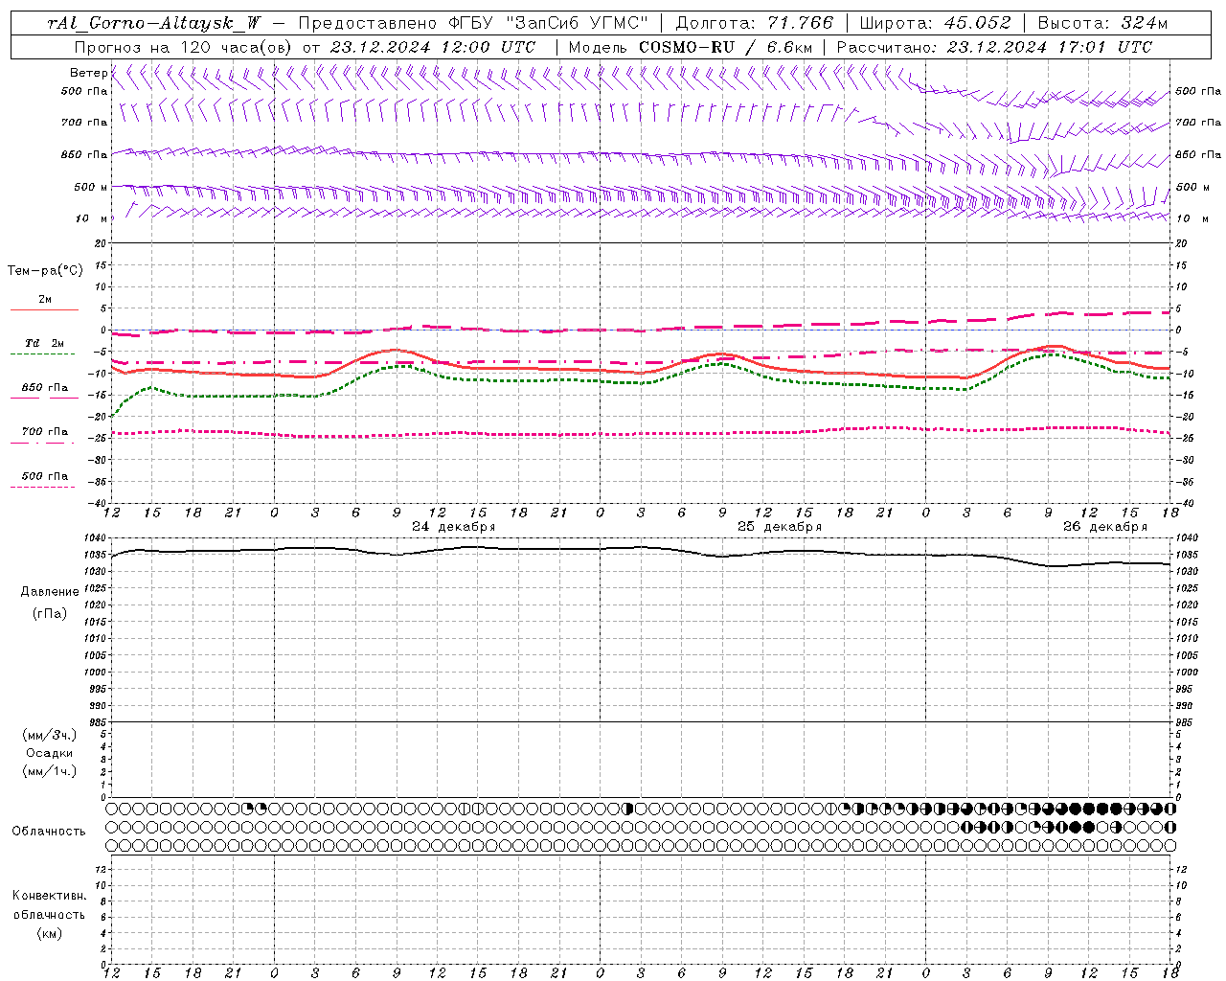Click the (мм/3ч.) precipitation unit label

tap(49, 735)
